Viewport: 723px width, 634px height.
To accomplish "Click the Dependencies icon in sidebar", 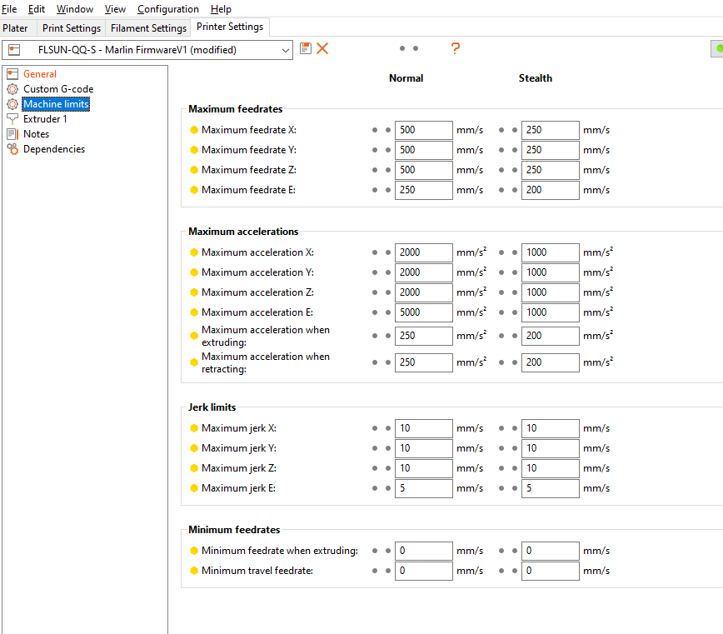I will click(x=12, y=149).
